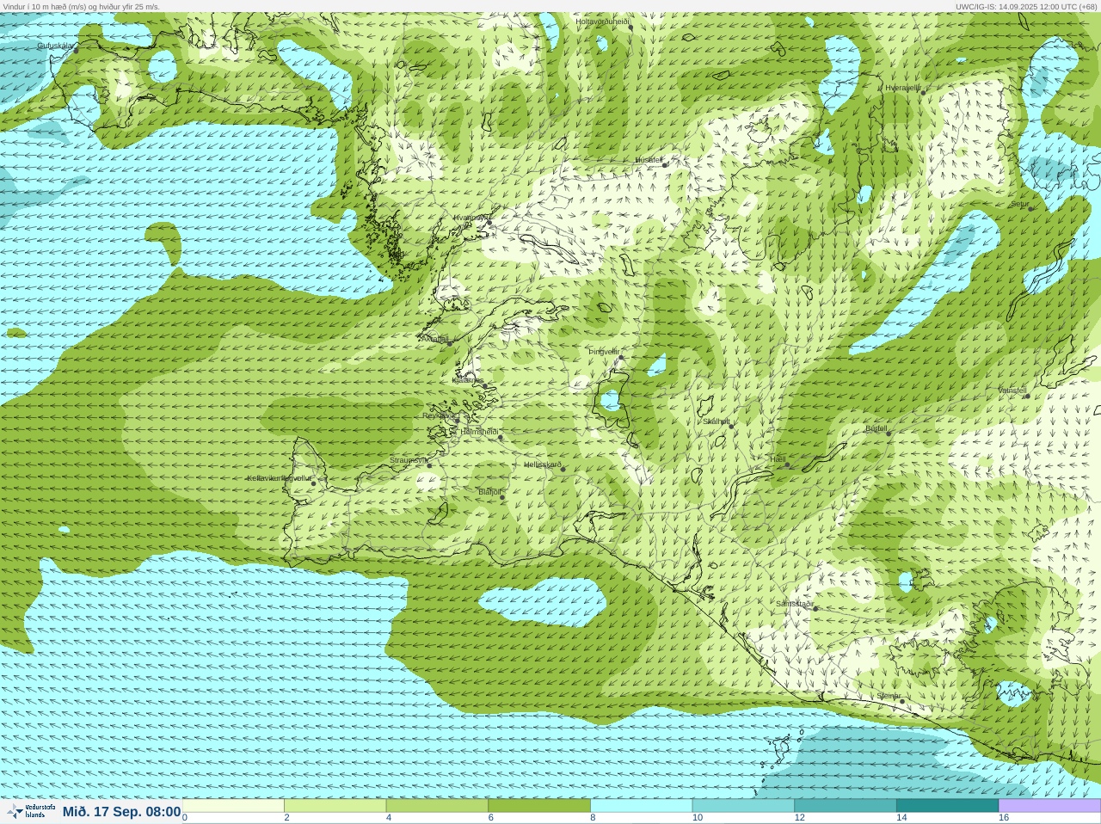Viewport: 1101px width, 824px height.
Task: Click the Hólmsheiði station label
Action: pos(480,432)
